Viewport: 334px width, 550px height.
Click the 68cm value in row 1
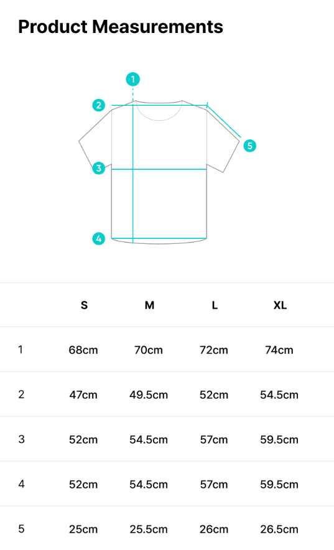tap(83, 350)
